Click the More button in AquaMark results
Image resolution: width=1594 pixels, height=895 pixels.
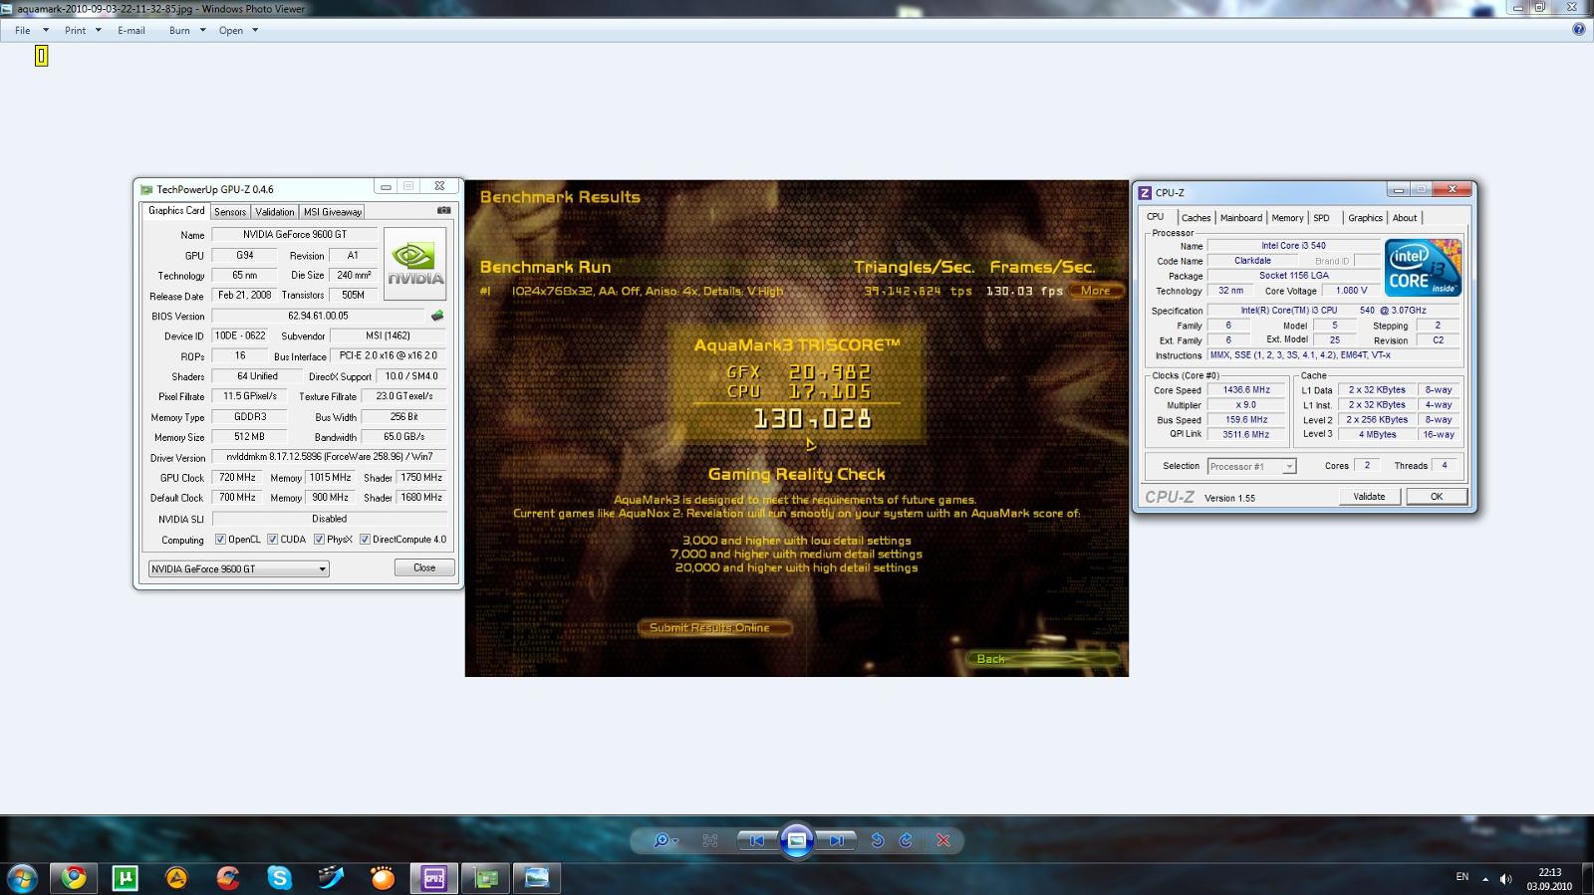click(x=1095, y=291)
